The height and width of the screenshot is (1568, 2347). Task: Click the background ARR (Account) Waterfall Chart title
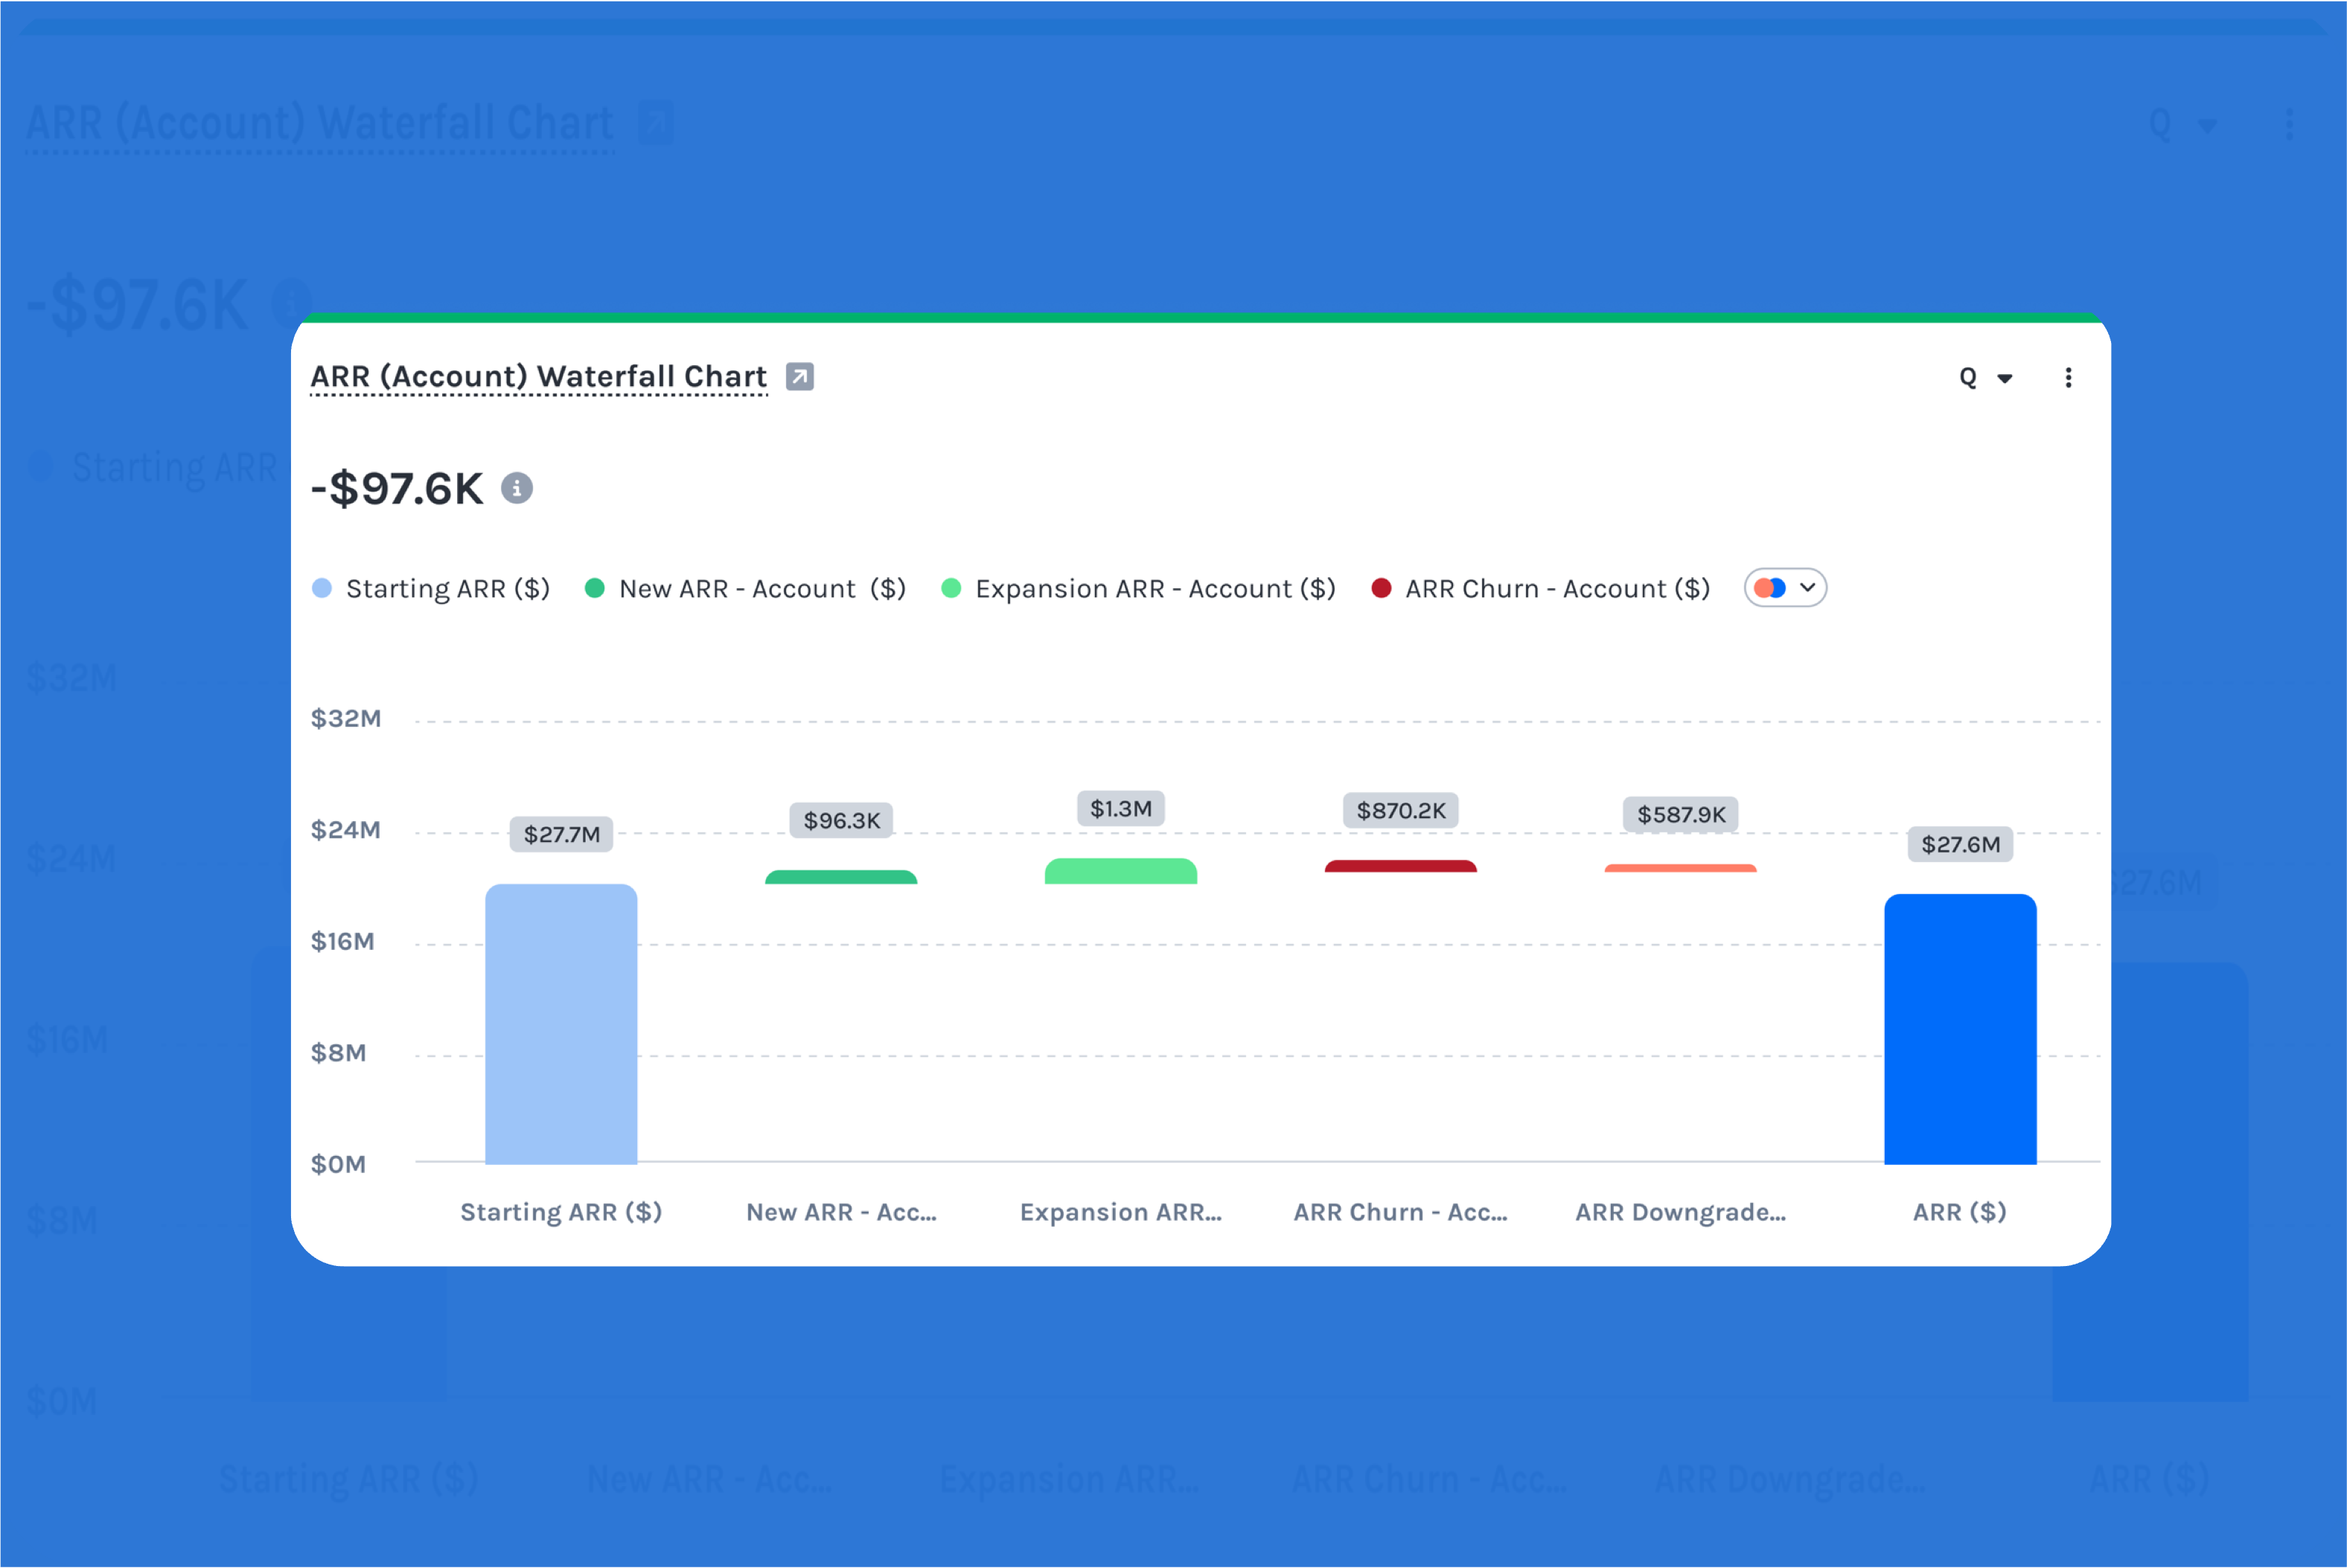(x=320, y=123)
